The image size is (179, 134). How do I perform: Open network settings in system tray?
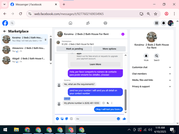tap(145, 130)
